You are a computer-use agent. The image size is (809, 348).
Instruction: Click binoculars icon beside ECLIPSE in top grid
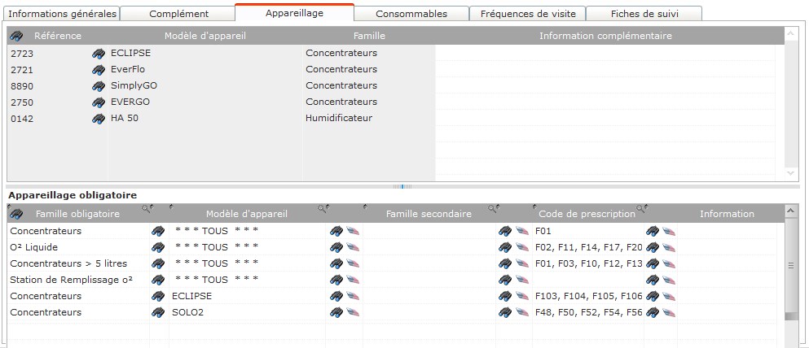click(x=99, y=53)
